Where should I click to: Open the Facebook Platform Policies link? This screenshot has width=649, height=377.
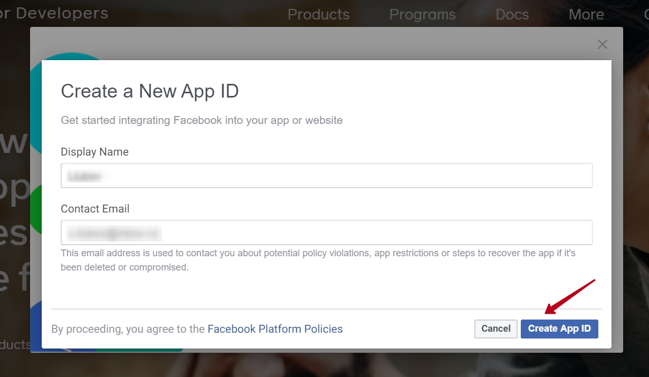275,329
